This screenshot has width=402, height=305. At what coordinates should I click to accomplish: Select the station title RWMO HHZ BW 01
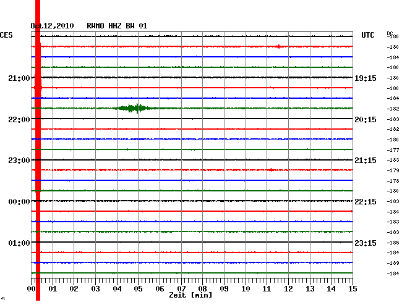tap(117, 26)
